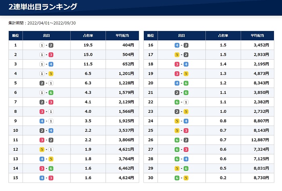Screen dimensions: 282x191
Task: Click the right table's 出目 column header
Action: [181, 35]
